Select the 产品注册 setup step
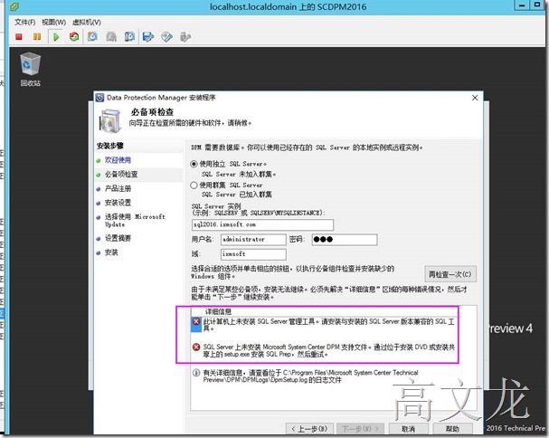This screenshot has width=549, height=438. pyautogui.click(x=118, y=188)
